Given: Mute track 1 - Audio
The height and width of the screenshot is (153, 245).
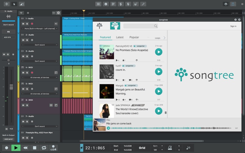Looking at the screenshot, I should (23, 24).
